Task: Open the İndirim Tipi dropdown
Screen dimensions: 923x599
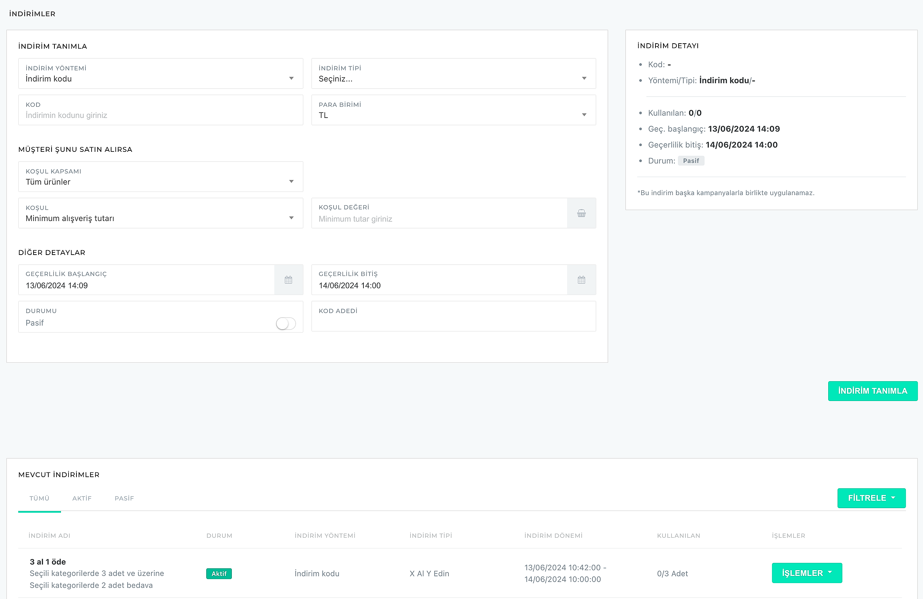Action: 453,74
